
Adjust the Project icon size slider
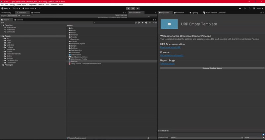[151, 138]
